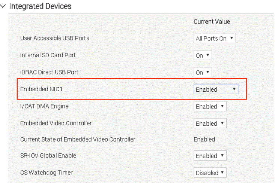Image resolution: width=275 pixels, height=183 pixels.
Task: Click the Embedded Video Controller label
Action: 56,123
